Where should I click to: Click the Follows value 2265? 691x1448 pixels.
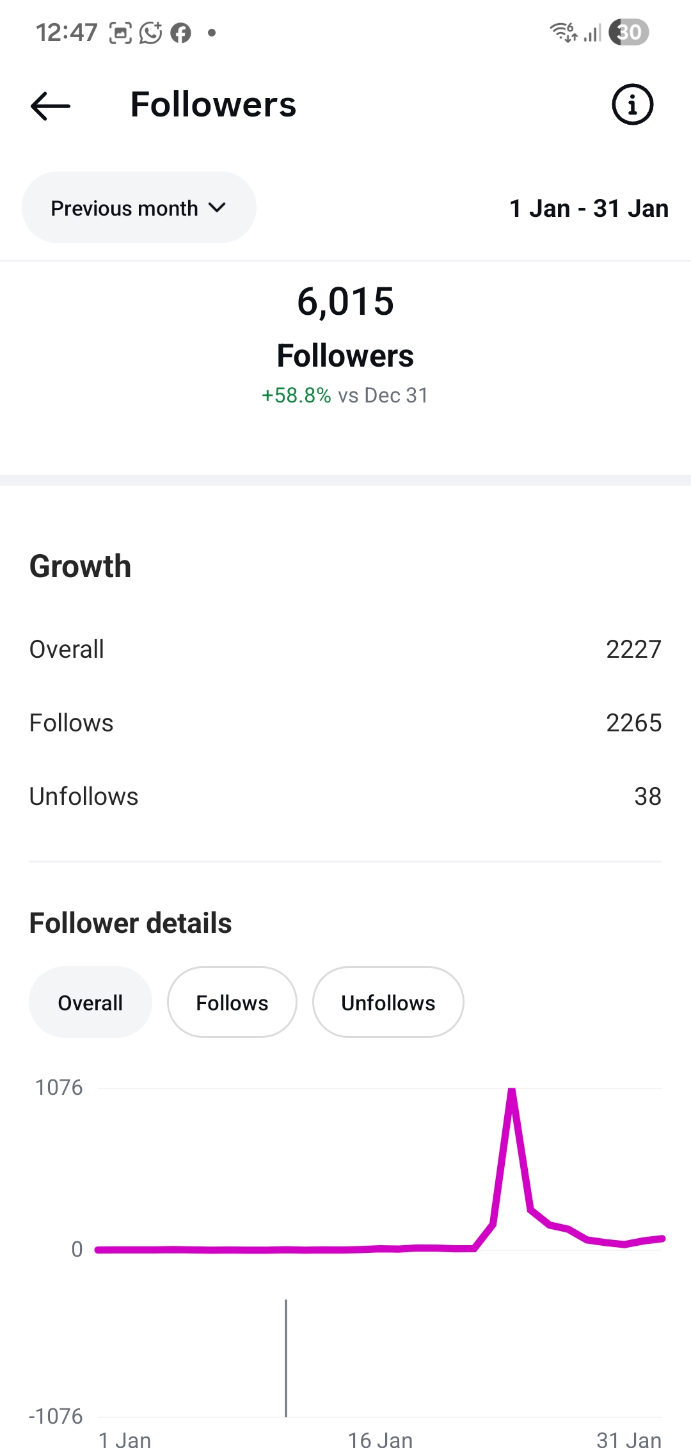pos(634,722)
